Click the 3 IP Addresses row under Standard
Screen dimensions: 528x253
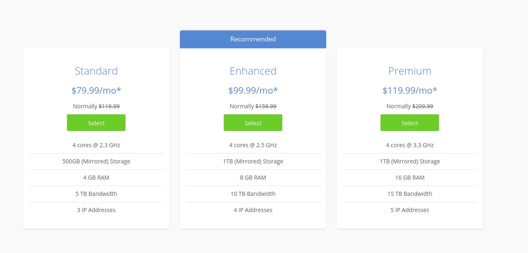coord(96,210)
